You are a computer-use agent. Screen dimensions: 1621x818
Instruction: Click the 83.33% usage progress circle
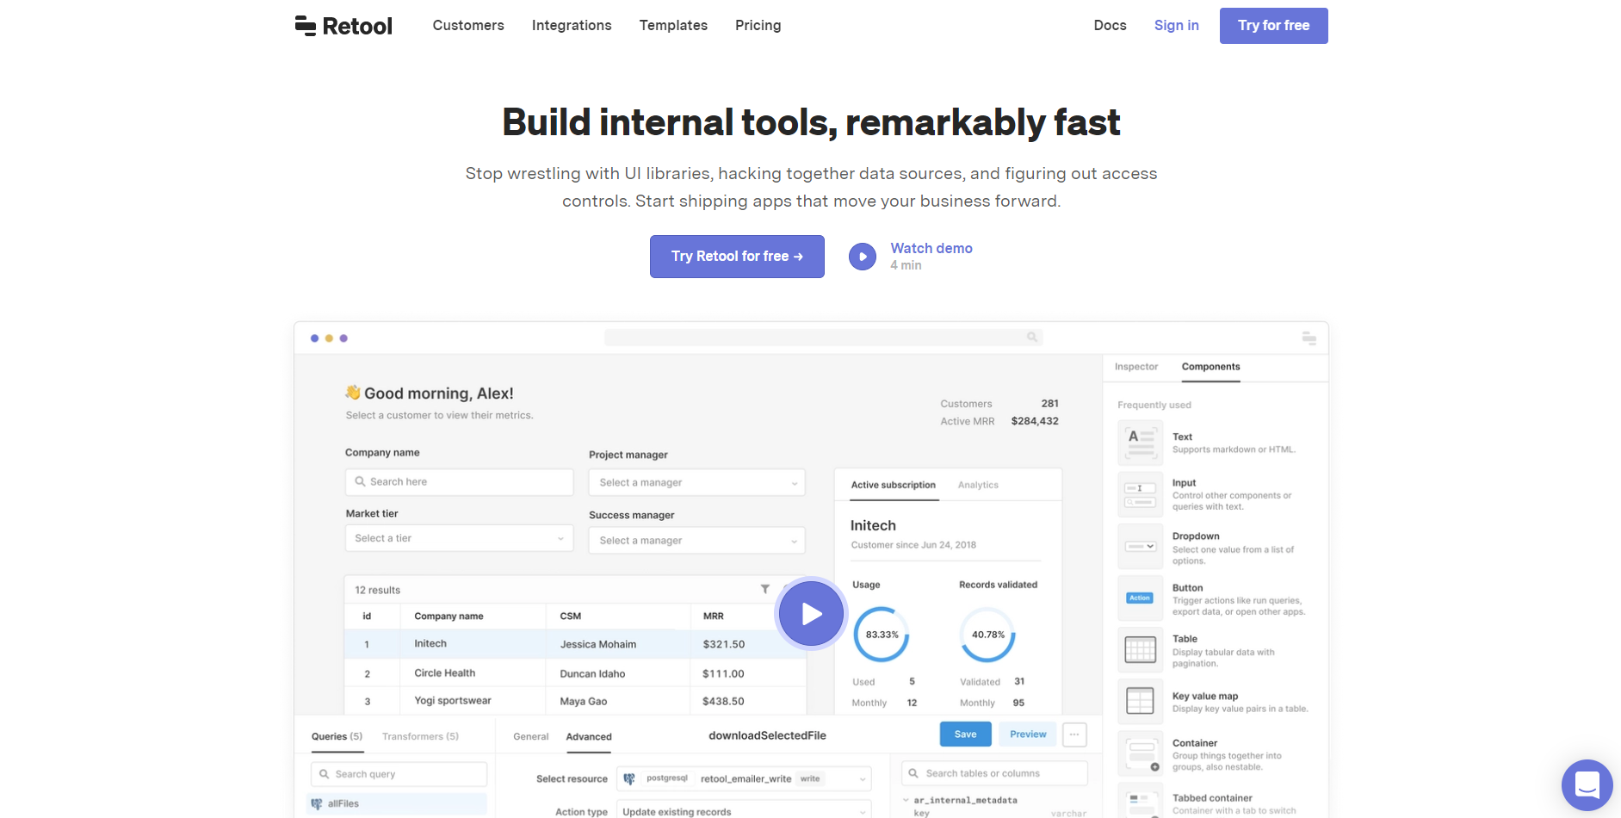click(x=882, y=635)
